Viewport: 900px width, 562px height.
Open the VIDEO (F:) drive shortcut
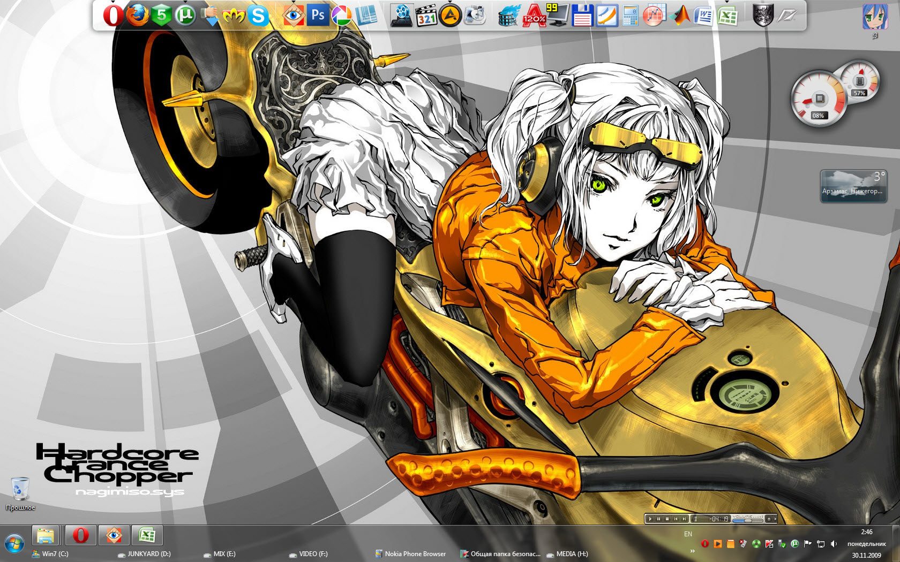pyautogui.click(x=308, y=554)
